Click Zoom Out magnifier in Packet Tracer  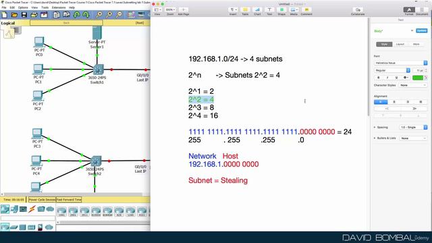[x=119, y=15]
